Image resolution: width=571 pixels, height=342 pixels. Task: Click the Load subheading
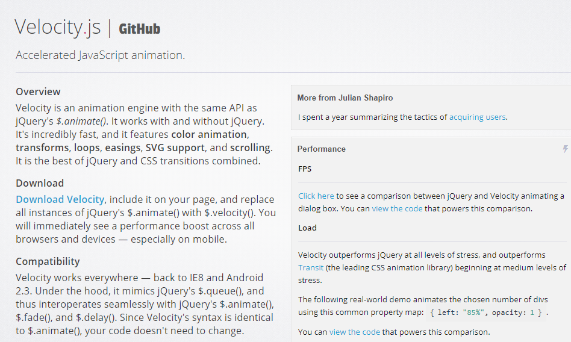tap(307, 228)
